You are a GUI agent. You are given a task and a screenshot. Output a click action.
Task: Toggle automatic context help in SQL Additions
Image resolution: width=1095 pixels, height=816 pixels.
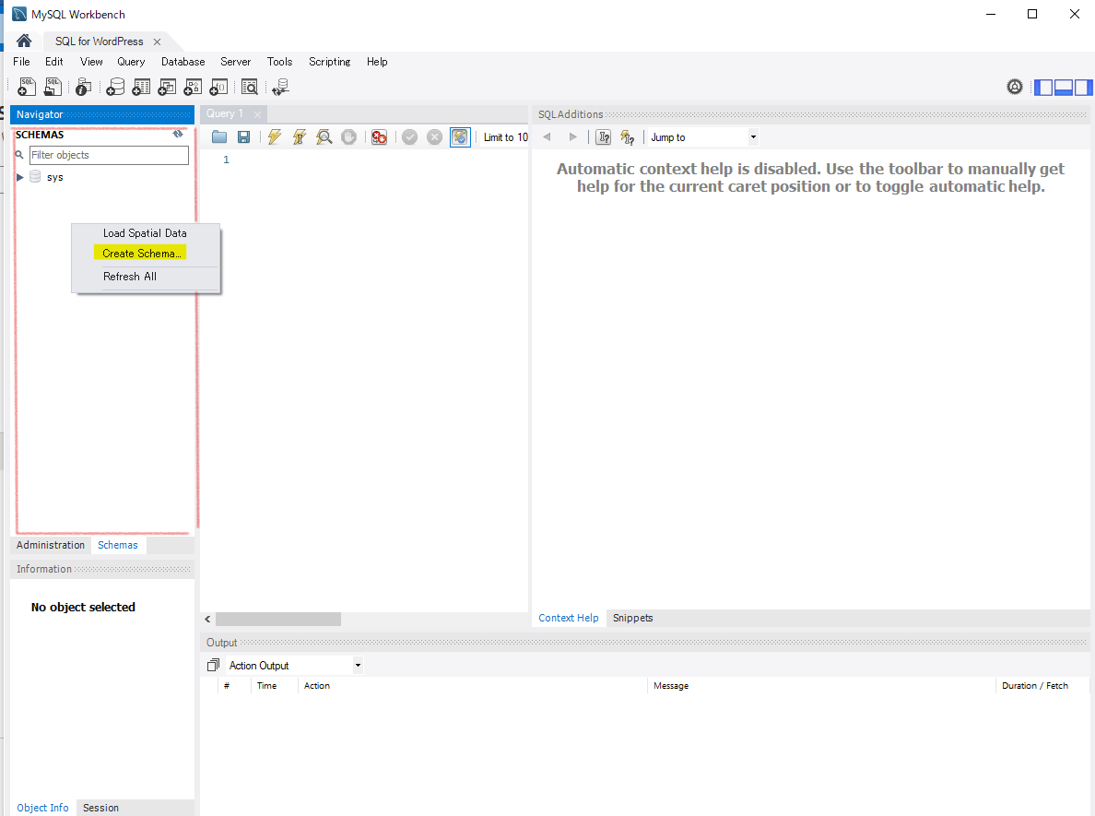(x=628, y=136)
